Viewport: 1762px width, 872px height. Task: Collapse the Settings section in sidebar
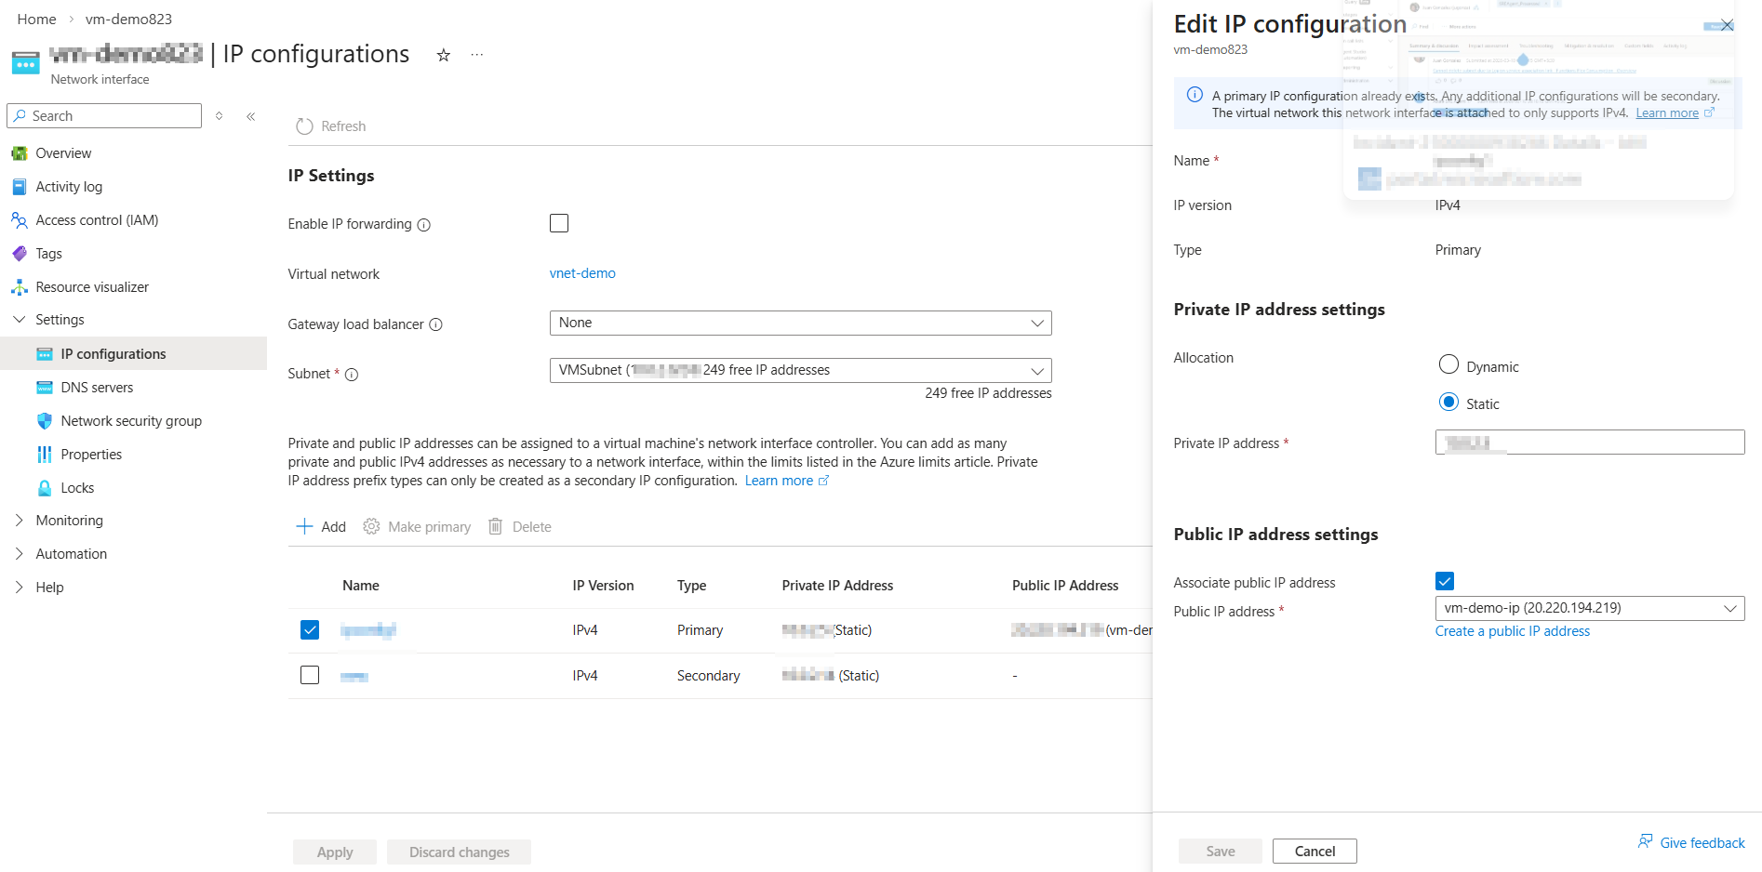(20, 320)
